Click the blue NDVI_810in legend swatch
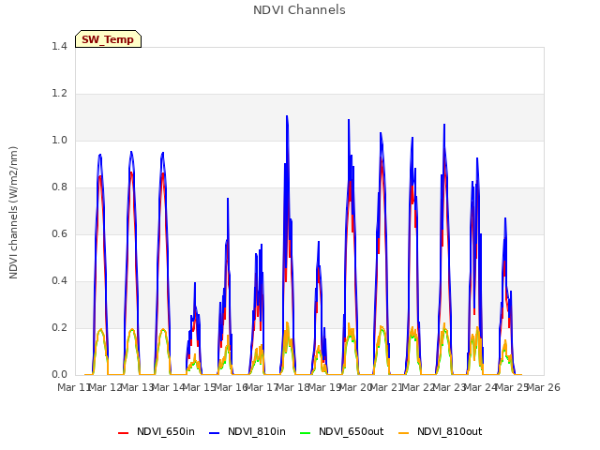Screen dimensions: 600x450 pyautogui.click(x=215, y=432)
